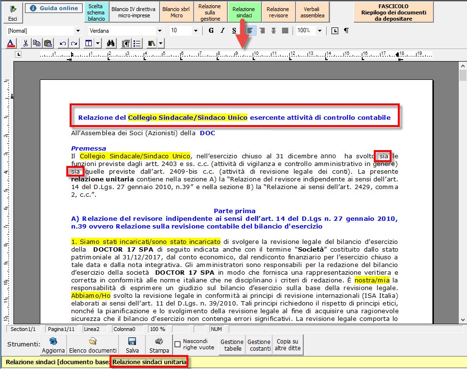Viewport: 467px width, 369px height.
Task: Click the highlighted 'nostra/mia' text
Action: coord(372,280)
